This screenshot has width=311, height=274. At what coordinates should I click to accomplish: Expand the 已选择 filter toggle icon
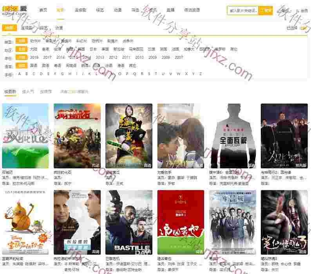tap(304, 28)
